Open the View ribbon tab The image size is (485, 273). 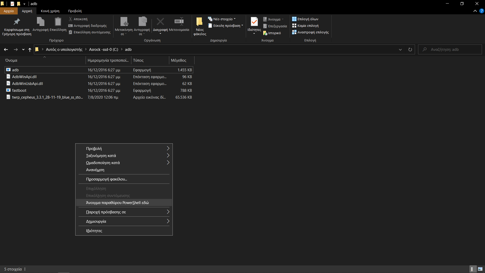click(75, 11)
